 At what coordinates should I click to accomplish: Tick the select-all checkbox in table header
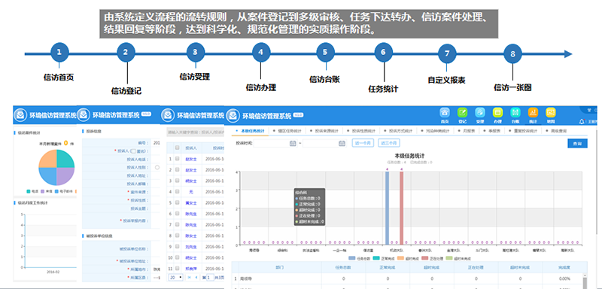pyautogui.click(x=177, y=148)
